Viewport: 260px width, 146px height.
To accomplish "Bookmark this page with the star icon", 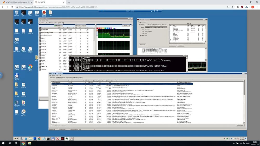I will 232,7.
